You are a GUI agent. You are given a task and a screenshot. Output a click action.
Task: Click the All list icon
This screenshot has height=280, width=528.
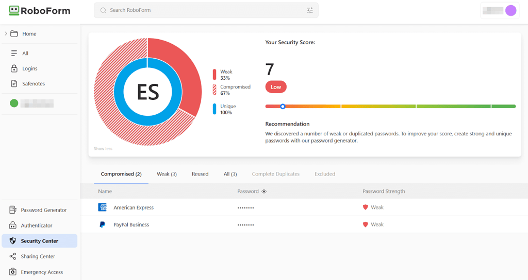14,53
